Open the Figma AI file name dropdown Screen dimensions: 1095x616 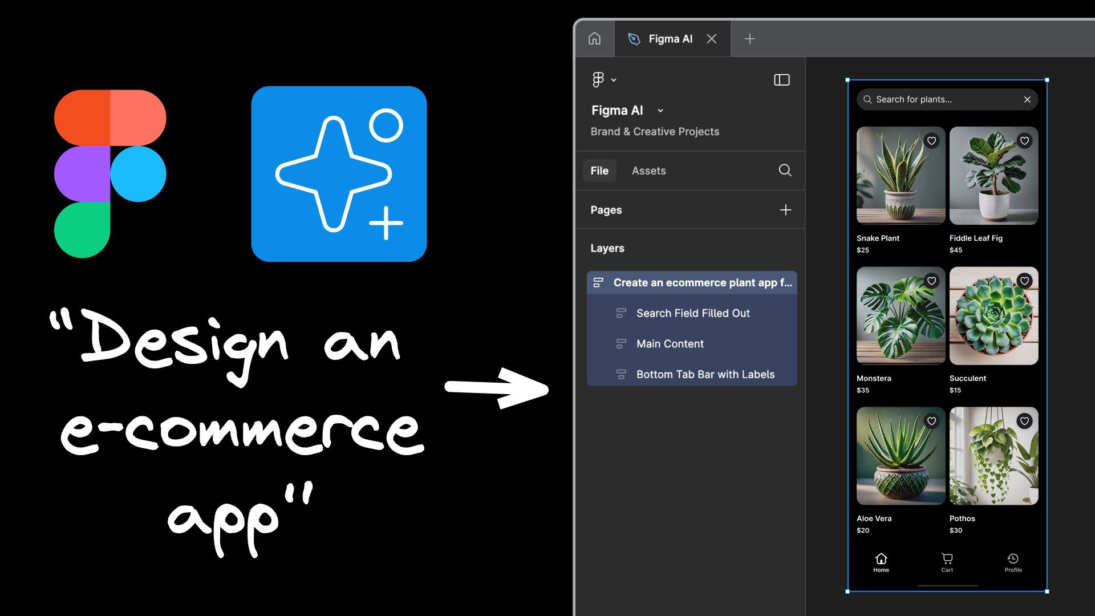(x=660, y=110)
